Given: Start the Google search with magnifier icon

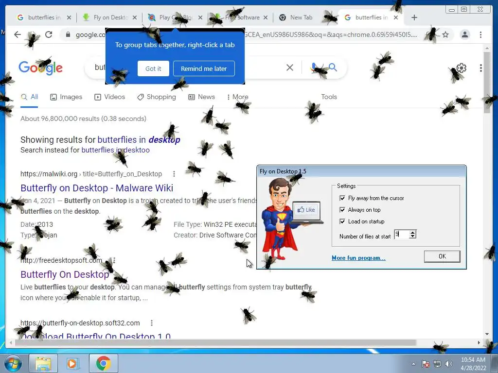Looking at the screenshot, I should pyautogui.click(x=333, y=67).
